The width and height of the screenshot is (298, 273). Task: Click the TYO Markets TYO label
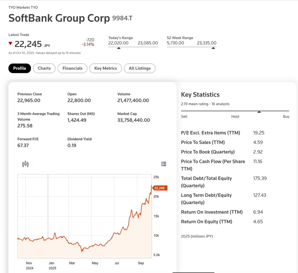click(23, 7)
